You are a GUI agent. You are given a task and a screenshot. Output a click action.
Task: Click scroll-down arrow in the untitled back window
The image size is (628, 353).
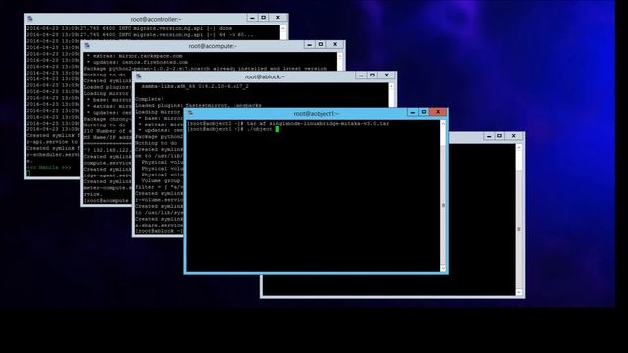click(x=519, y=292)
